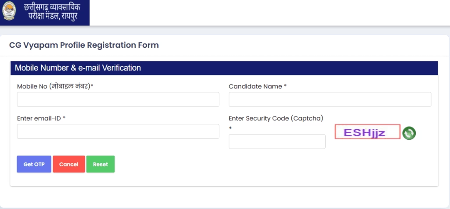Click the Enter Security Code (Captcha) label
Screen dimensions: 450x209
point(276,118)
